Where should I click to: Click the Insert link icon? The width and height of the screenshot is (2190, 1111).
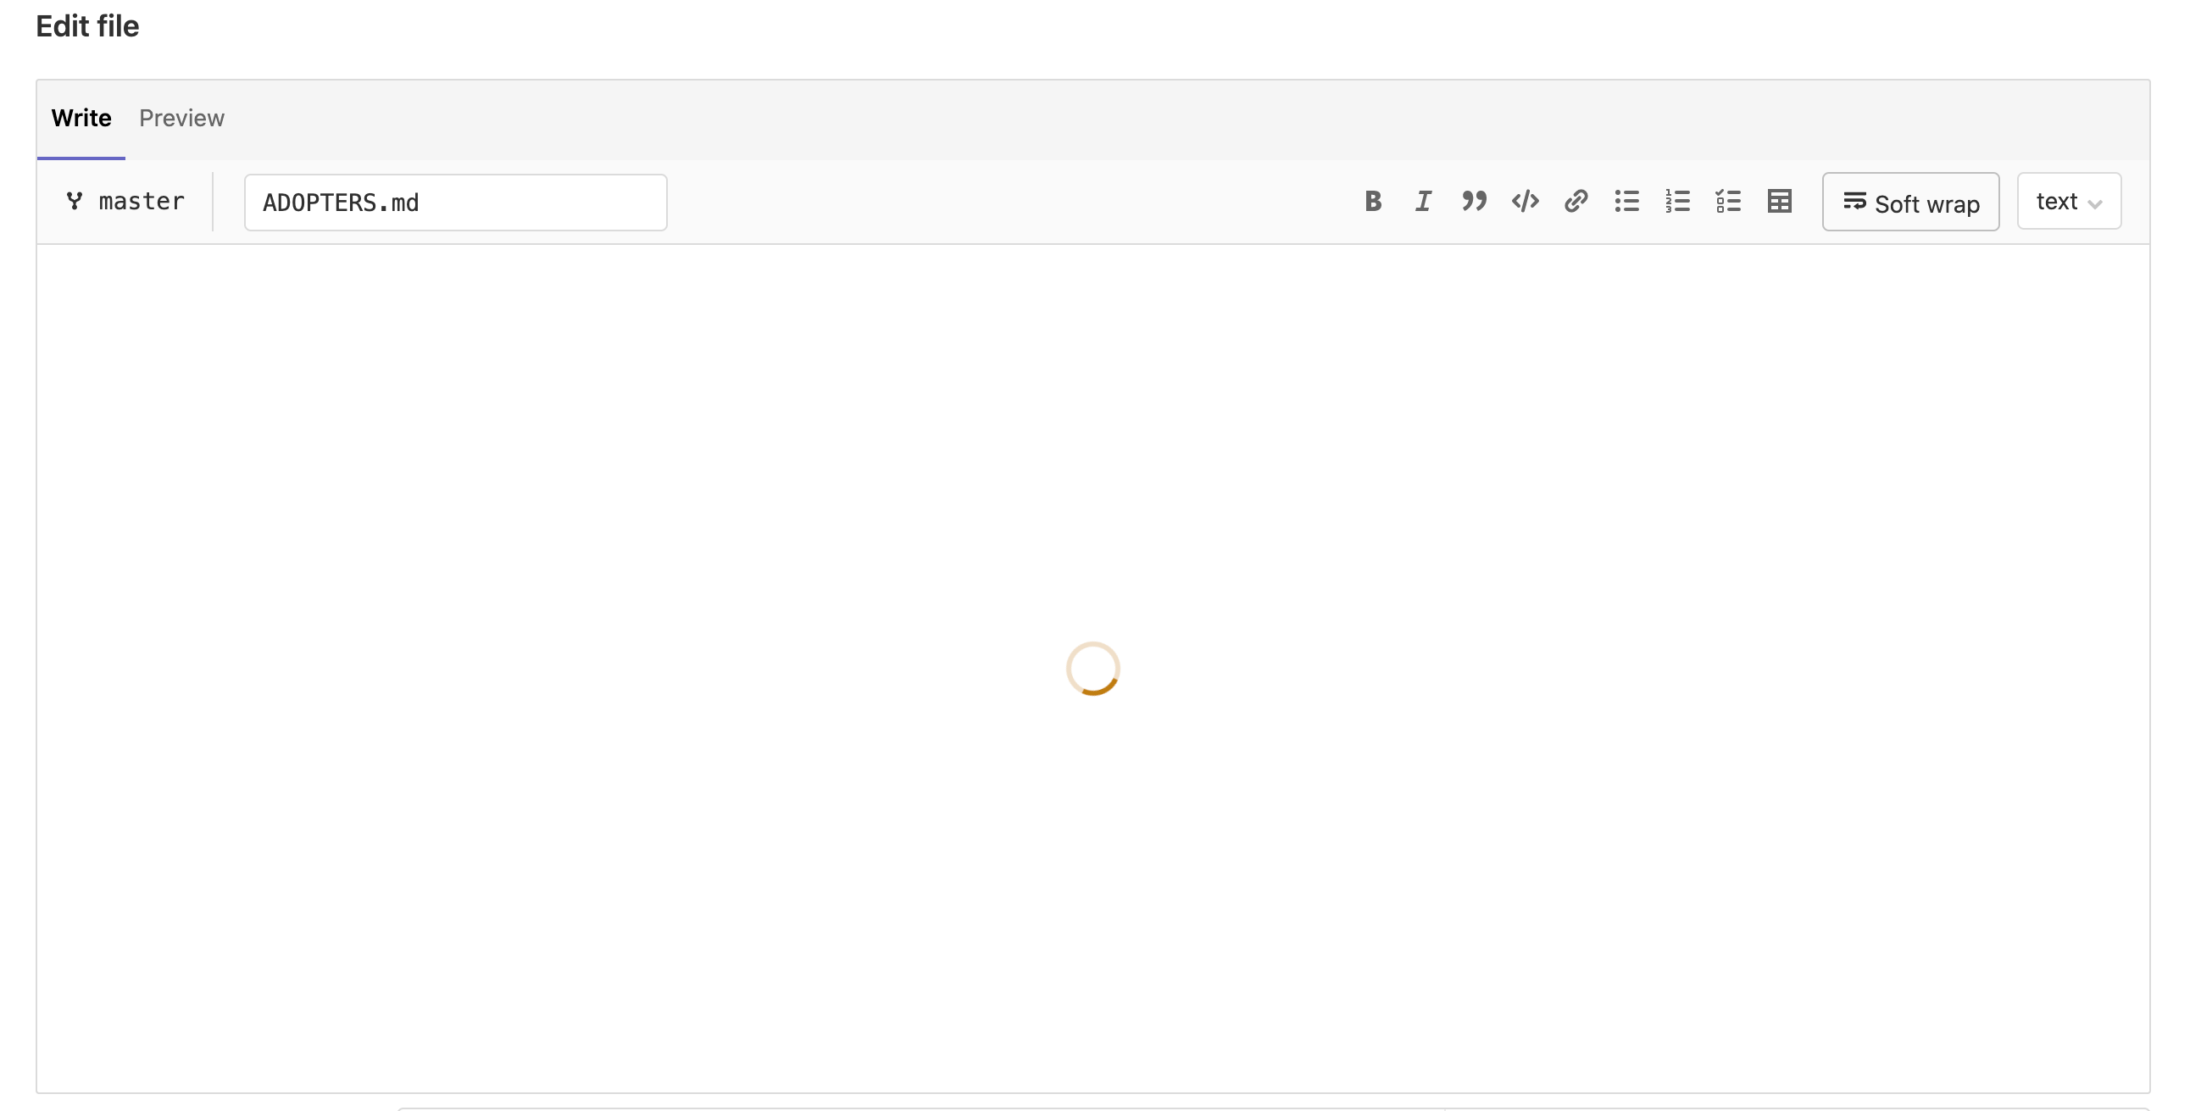tap(1576, 201)
